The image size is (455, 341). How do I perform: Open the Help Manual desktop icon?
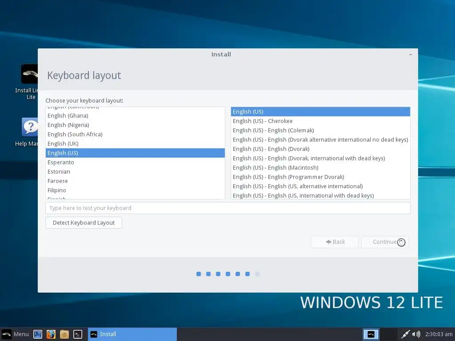point(29,132)
